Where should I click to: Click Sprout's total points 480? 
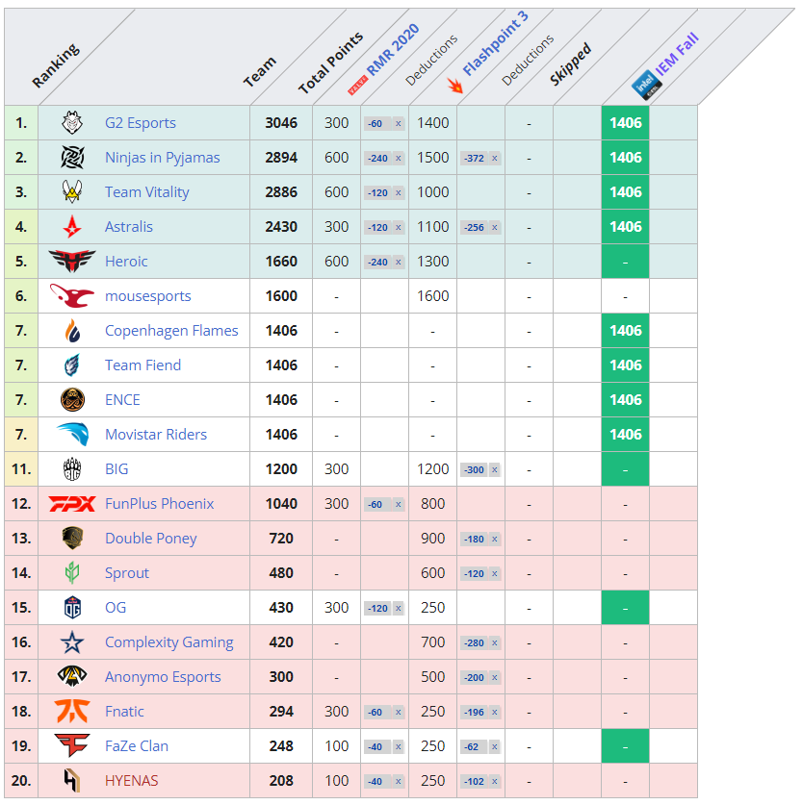[x=281, y=572]
